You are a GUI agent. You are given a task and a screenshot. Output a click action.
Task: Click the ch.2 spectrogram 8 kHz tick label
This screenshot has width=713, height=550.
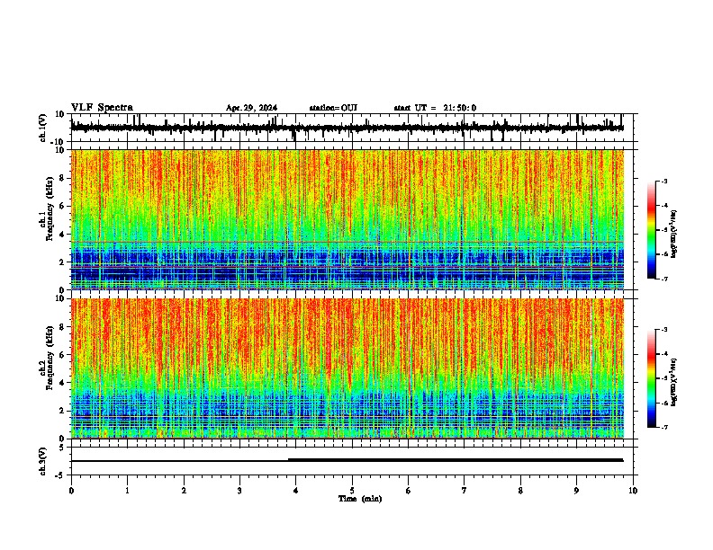click(62, 327)
